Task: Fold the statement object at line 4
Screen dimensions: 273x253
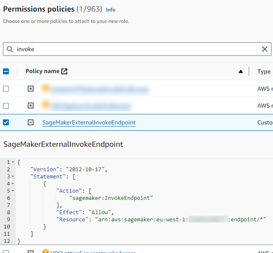Action: [13, 184]
